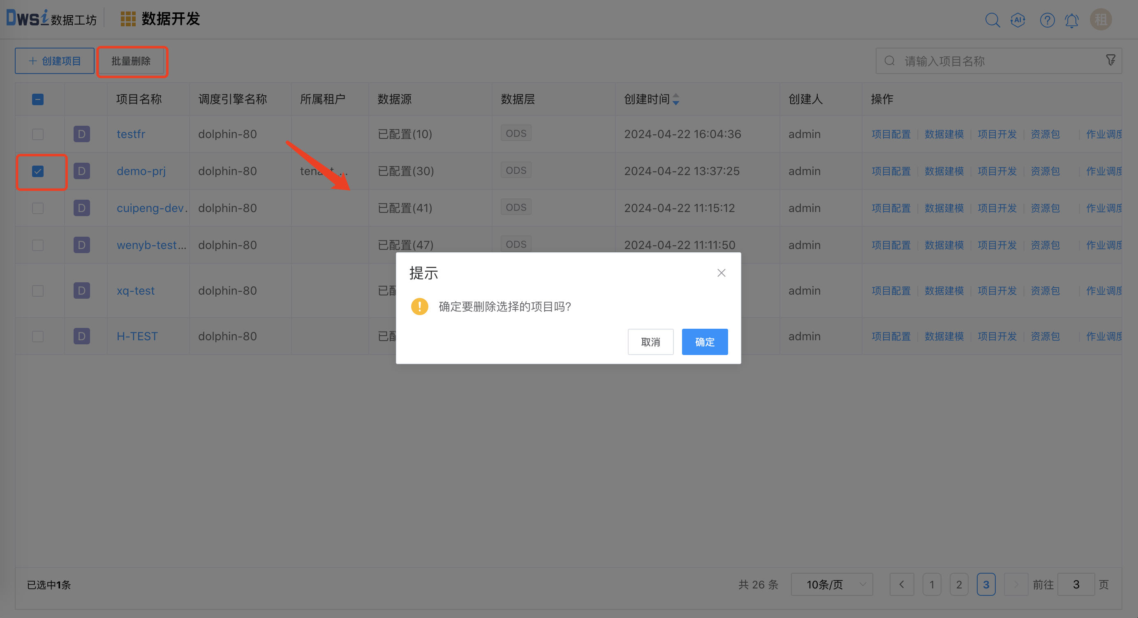Check the xq-test row checkbox

(38, 291)
